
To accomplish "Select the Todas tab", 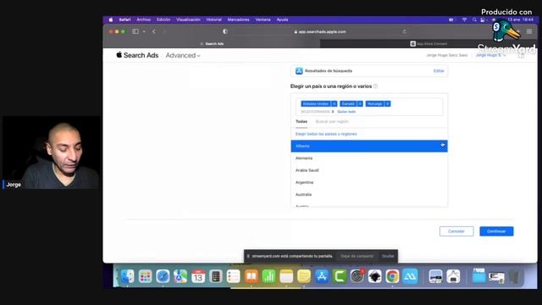I will [x=301, y=121].
